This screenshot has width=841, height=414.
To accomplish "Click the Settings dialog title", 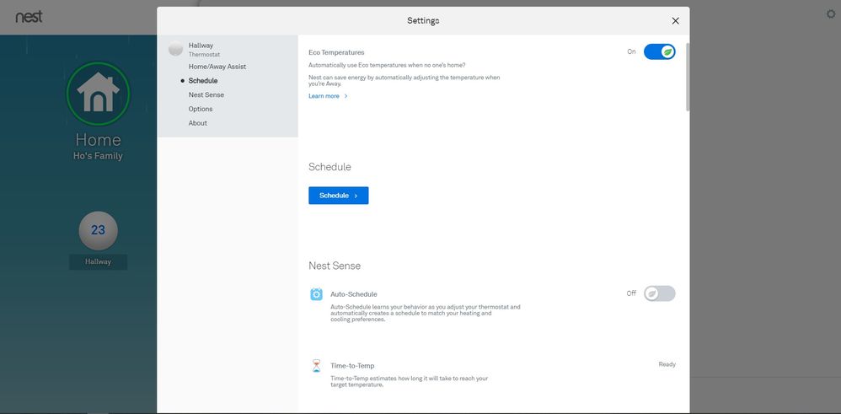I will pos(423,21).
